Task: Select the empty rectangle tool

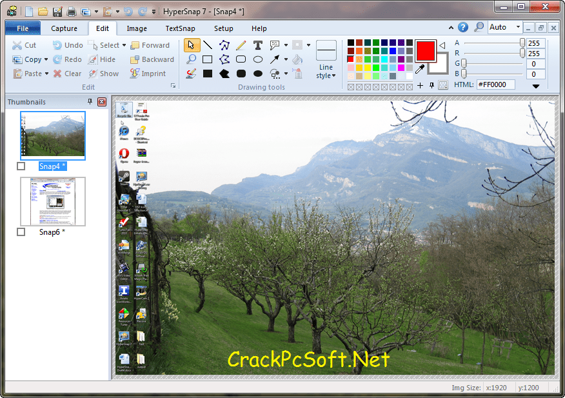Action: click(x=208, y=59)
